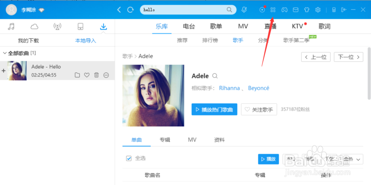Open similar artist Beyoncé link
Image resolution: width=371 pixels, height=185 pixels.
pyautogui.click(x=259, y=88)
